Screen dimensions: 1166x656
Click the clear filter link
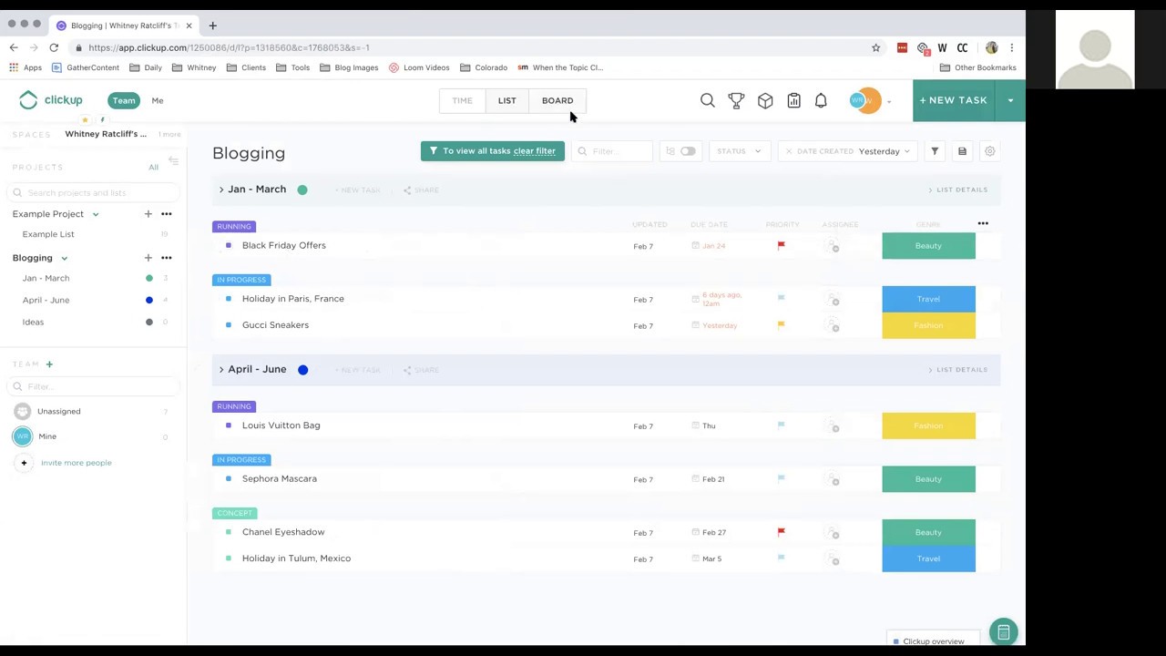(535, 151)
